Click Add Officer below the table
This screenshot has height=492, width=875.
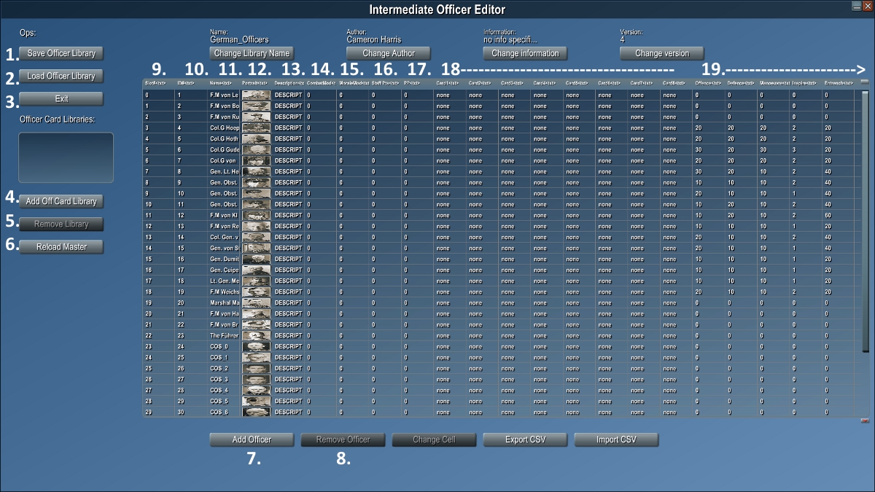point(252,440)
